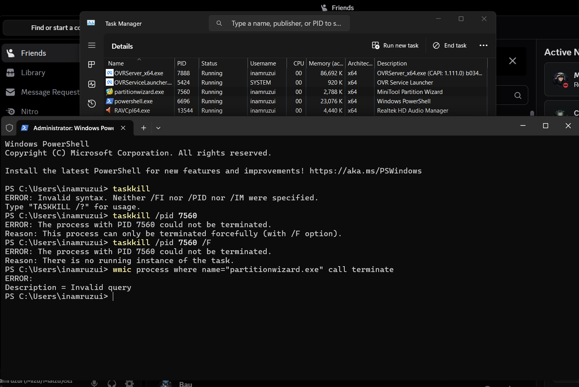Image resolution: width=579 pixels, height=387 pixels.
Task: Open Discord user settings gear
Action: click(x=129, y=383)
